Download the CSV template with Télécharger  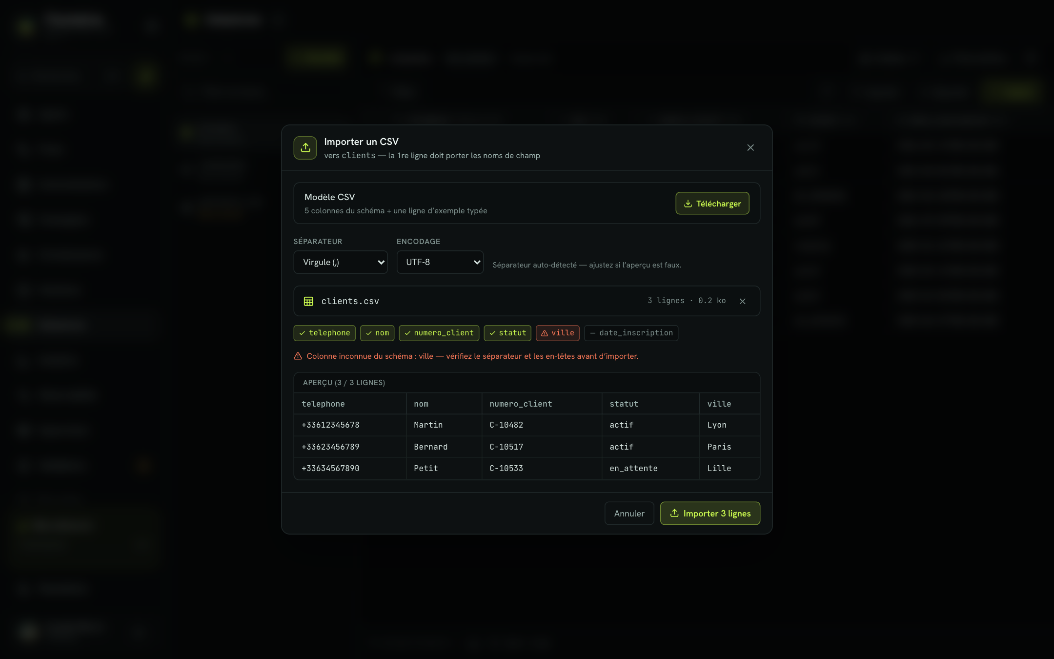tap(712, 203)
